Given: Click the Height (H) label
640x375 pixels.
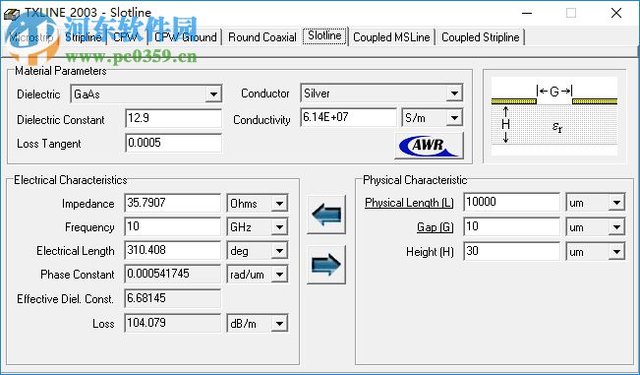Looking at the screenshot, I should 430,252.
